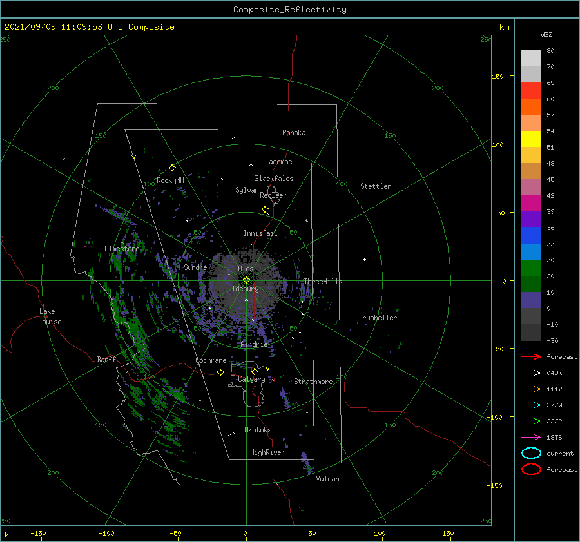Click the Okotoks town label
This screenshot has width=580, height=542.
258,430
